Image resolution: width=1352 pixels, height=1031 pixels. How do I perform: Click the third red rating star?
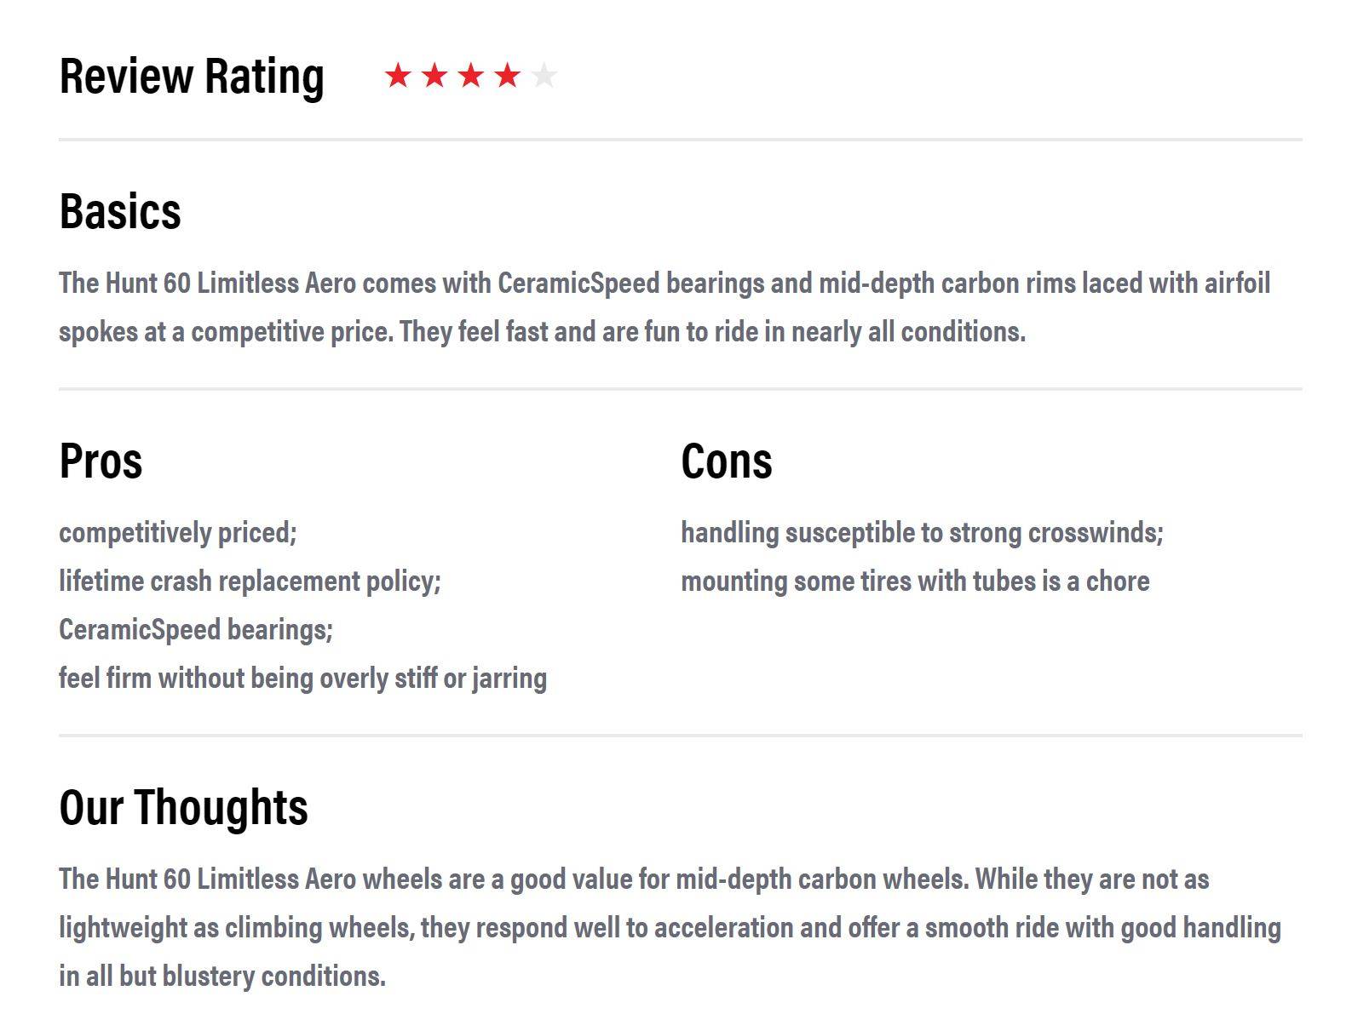[x=471, y=76]
